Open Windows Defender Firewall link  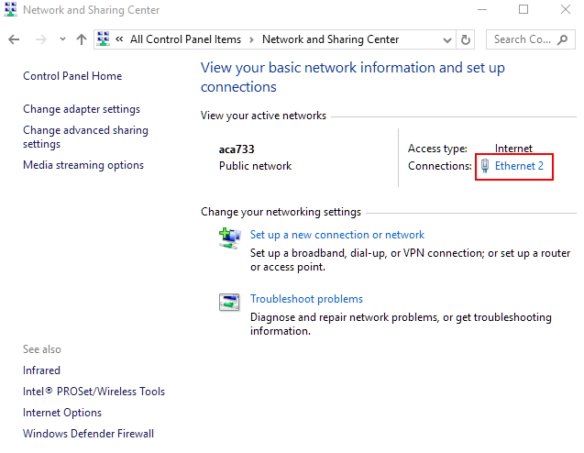coord(88,434)
